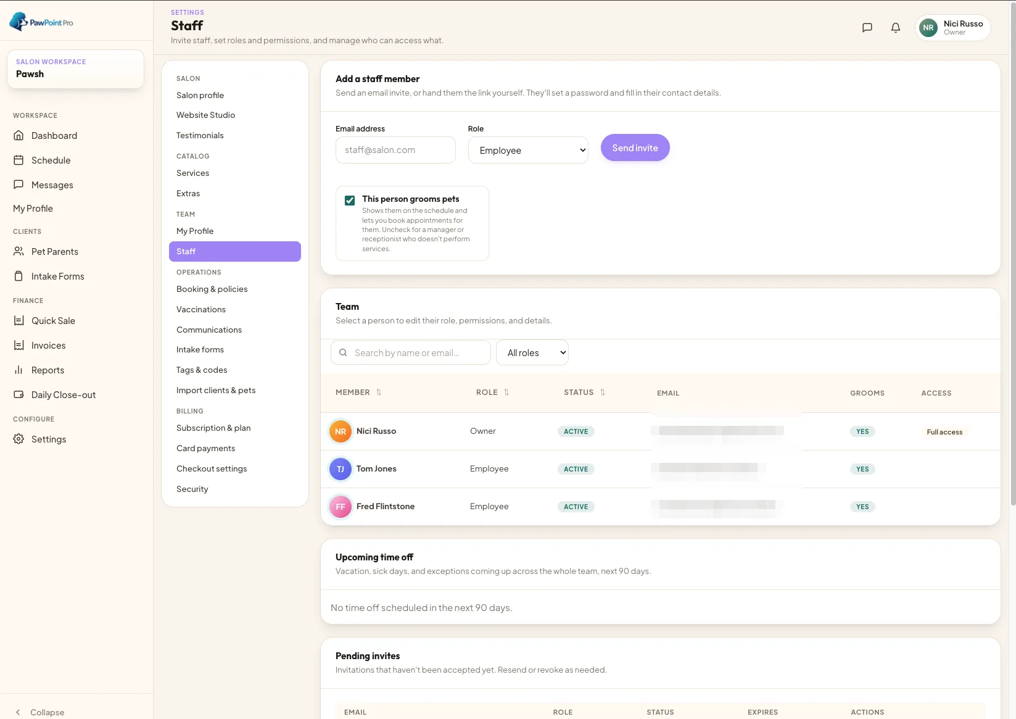Open the Role dropdown showing Employee
This screenshot has width=1016, height=719.
[528, 150]
